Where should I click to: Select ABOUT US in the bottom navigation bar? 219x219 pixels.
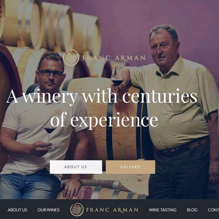[17, 210]
